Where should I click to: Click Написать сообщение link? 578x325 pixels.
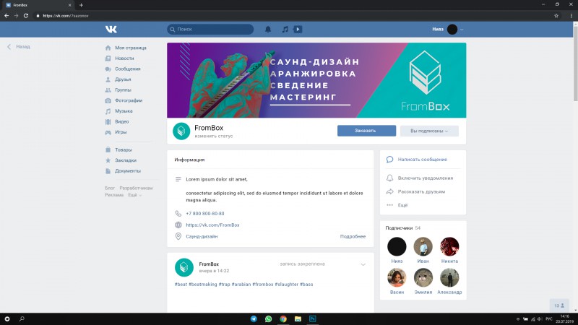[x=423, y=160]
